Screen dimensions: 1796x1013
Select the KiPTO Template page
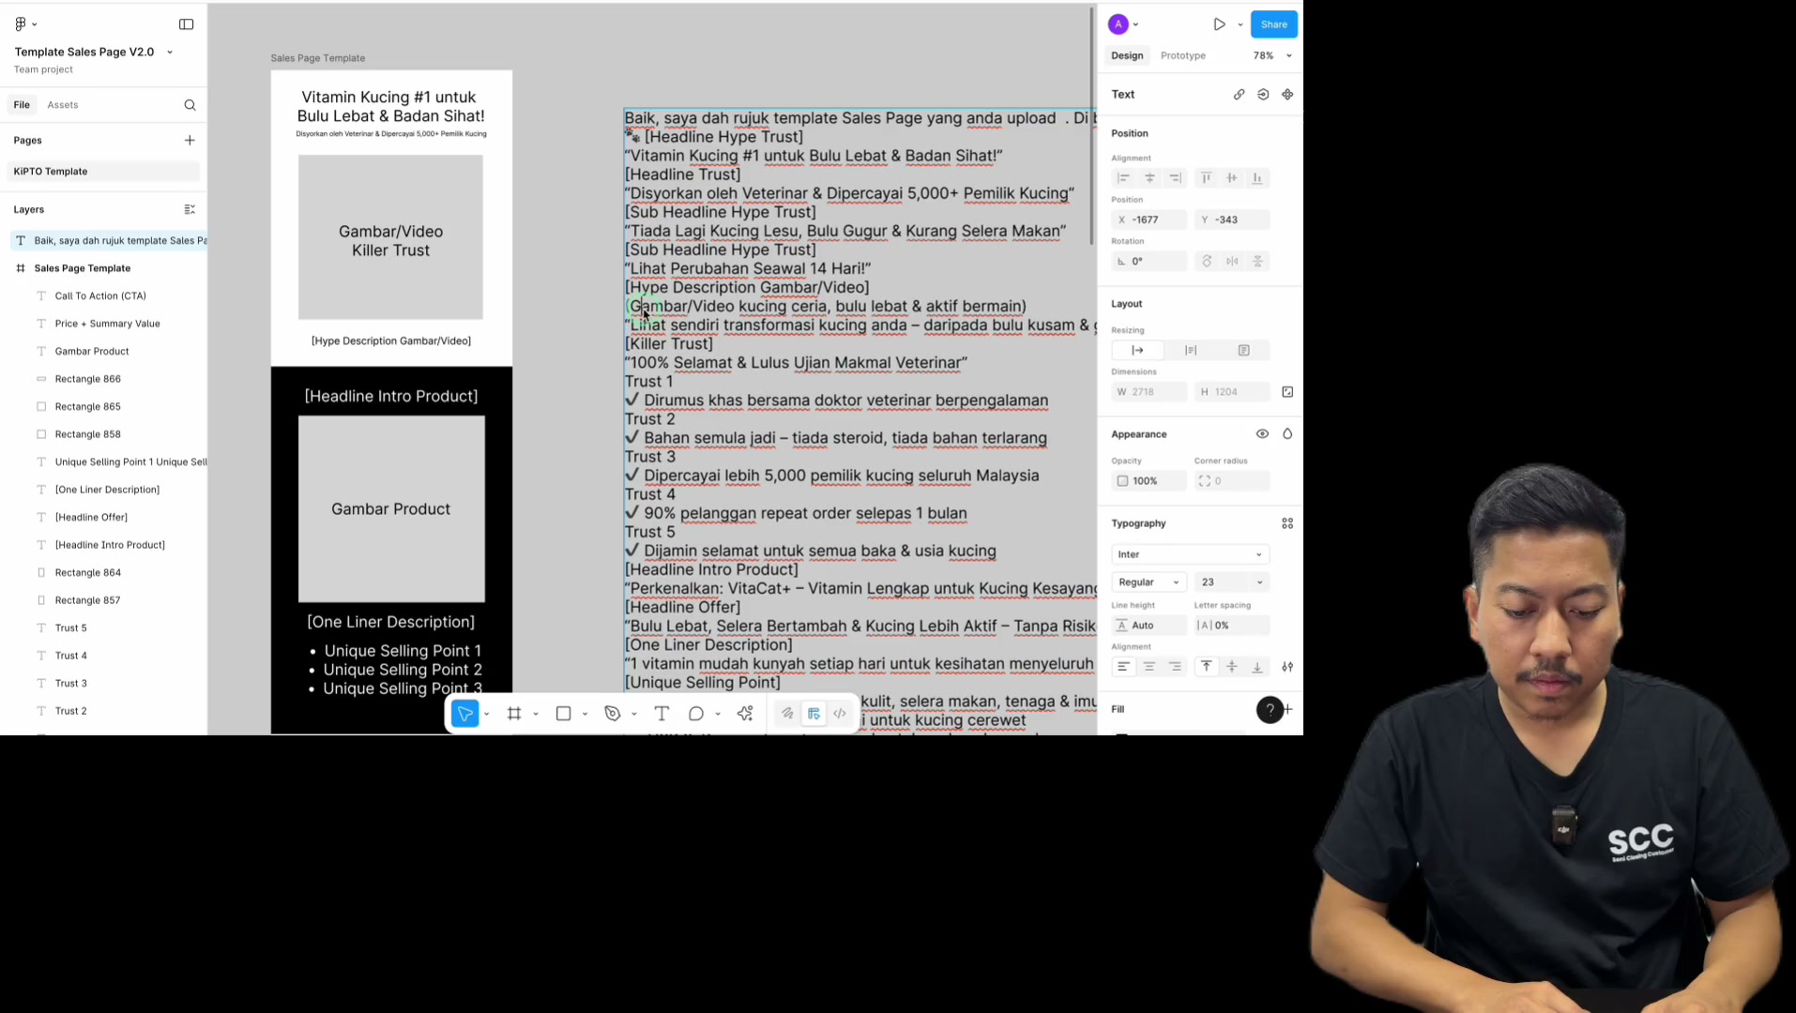(x=103, y=172)
